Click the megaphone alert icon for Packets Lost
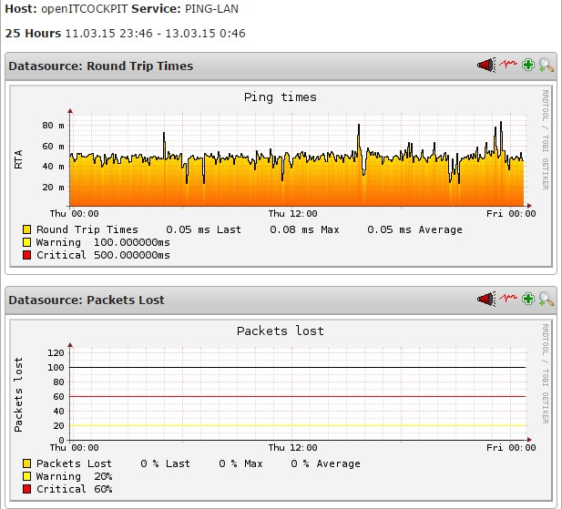Screen dimensions: 562x509 (486, 299)
